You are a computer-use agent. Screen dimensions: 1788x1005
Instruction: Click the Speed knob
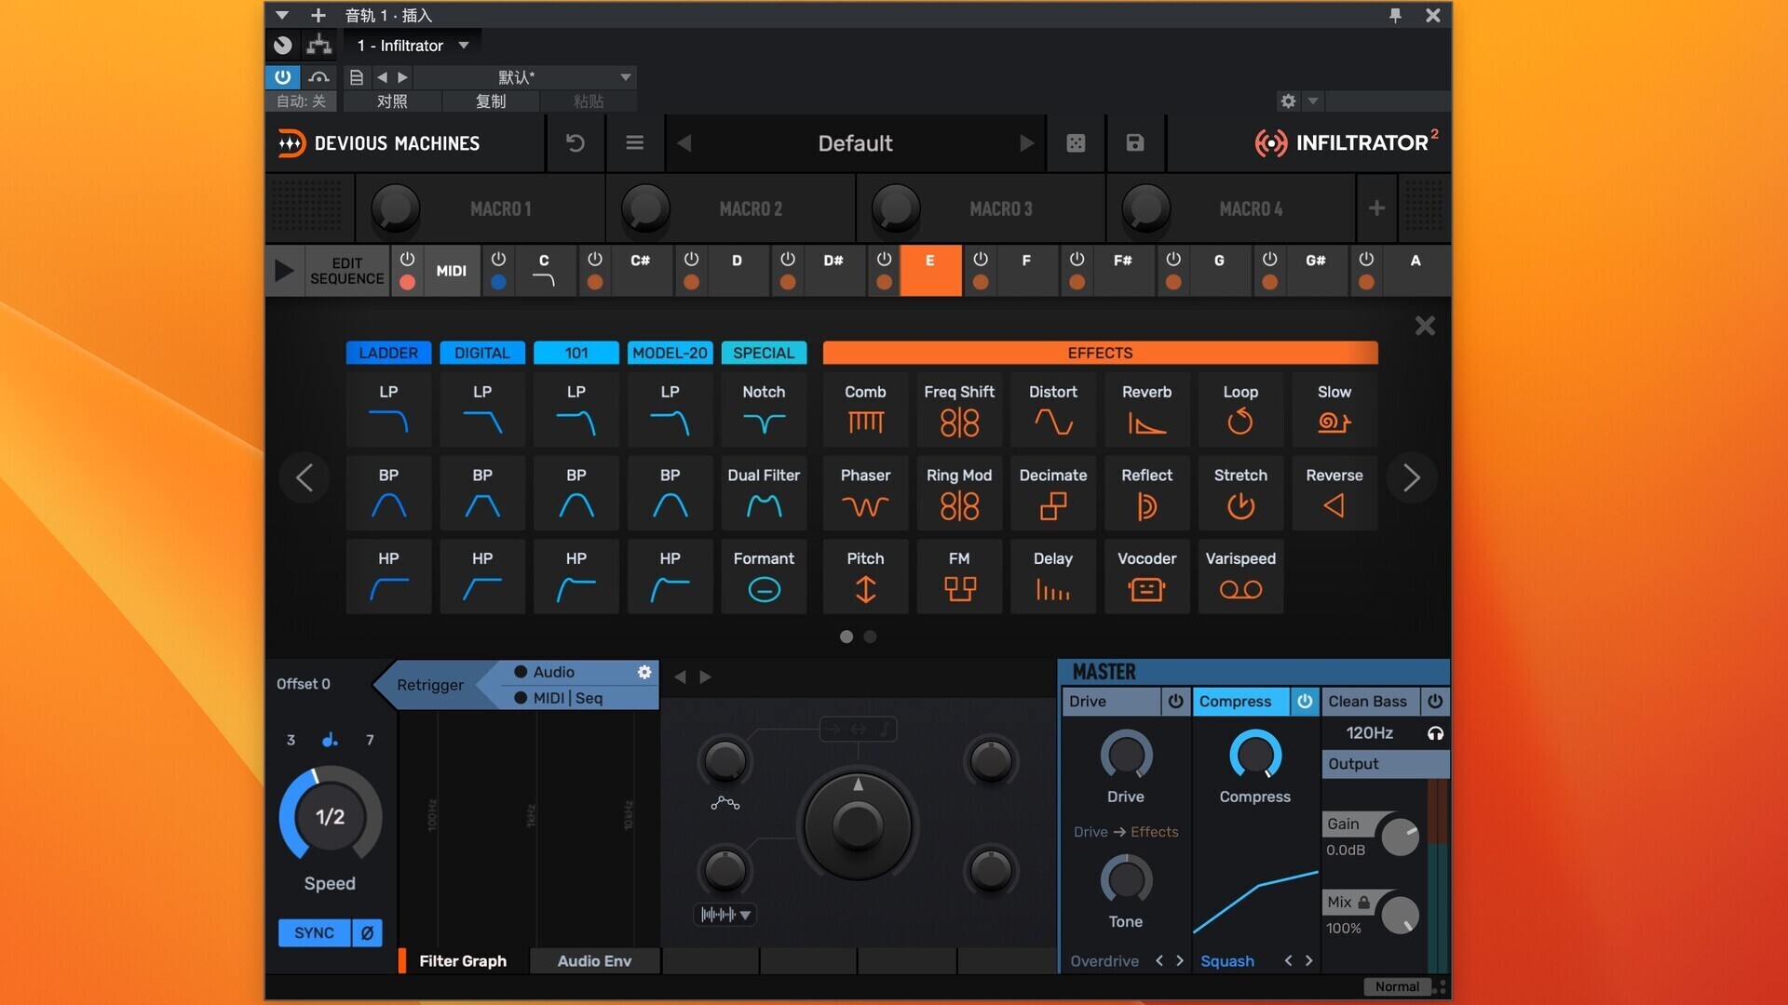click(330, 817)
